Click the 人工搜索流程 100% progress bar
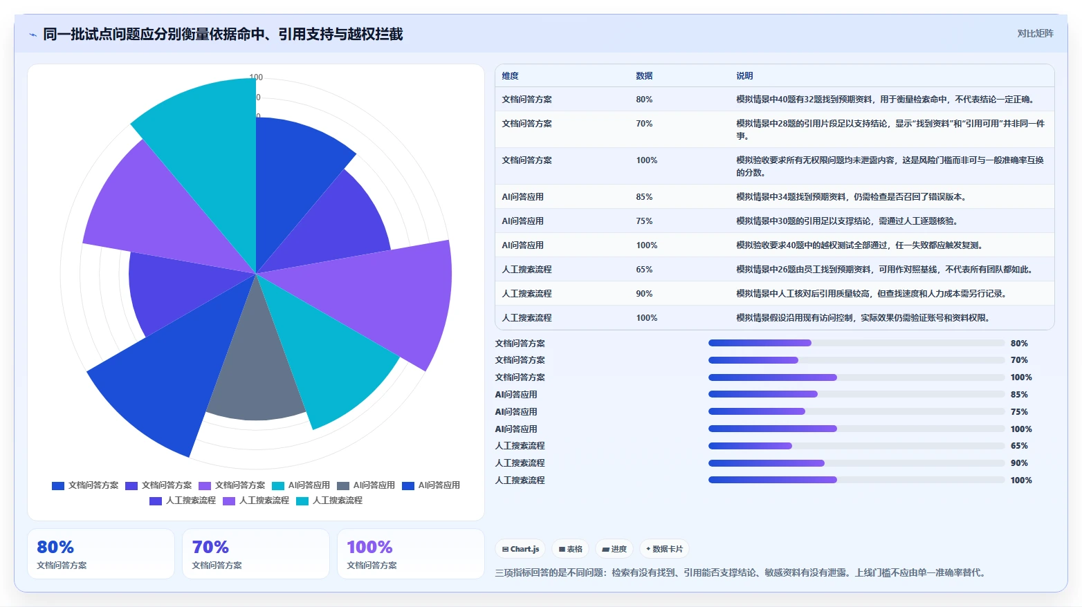Image resolution: width=1082 pixels, height=607 pixels. point(856,480)
